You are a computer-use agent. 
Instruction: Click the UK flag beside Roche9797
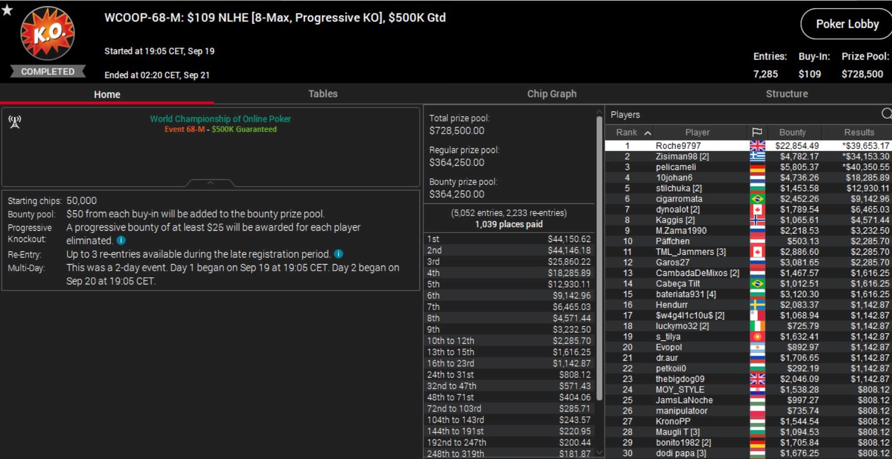point(757,146)
